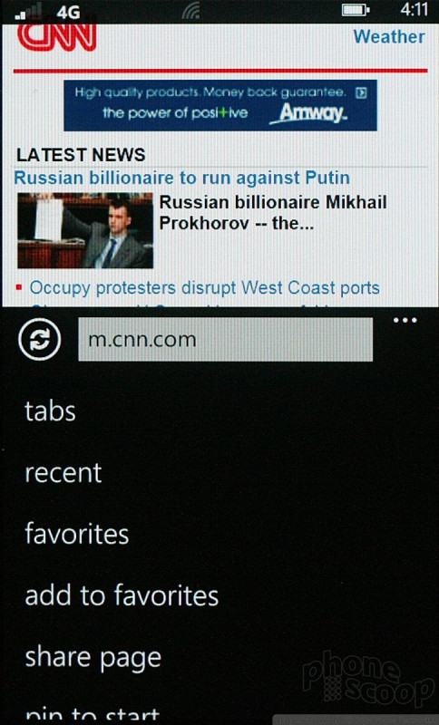Open the three-dots more menu
Screen dimensions: 439x725
point(405,320)
